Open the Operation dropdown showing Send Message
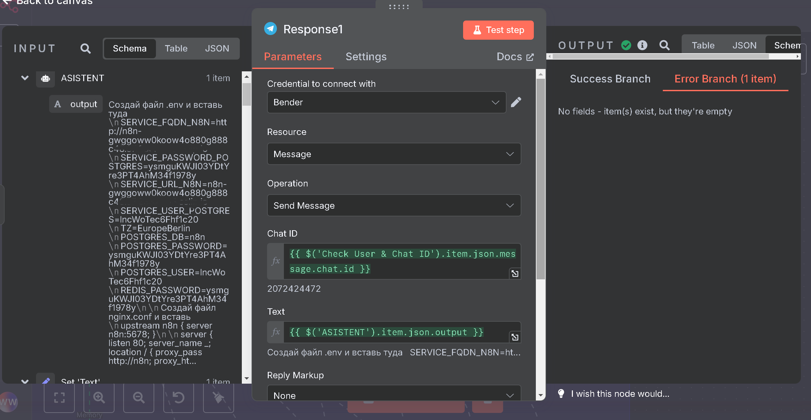 pos(394,205)
